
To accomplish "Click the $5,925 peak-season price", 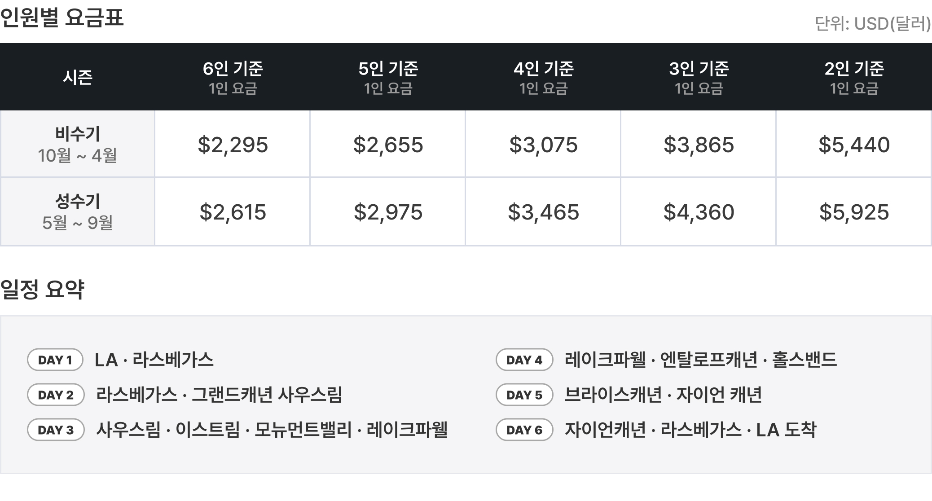I will (x=854, y=212).
